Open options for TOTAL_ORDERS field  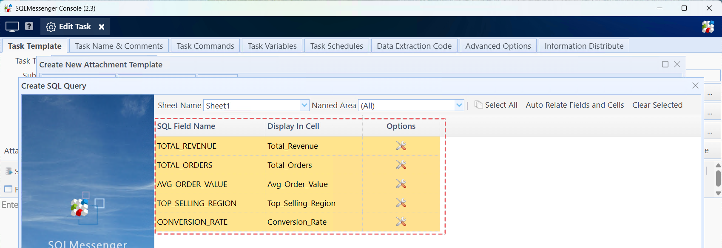point(401,164)
